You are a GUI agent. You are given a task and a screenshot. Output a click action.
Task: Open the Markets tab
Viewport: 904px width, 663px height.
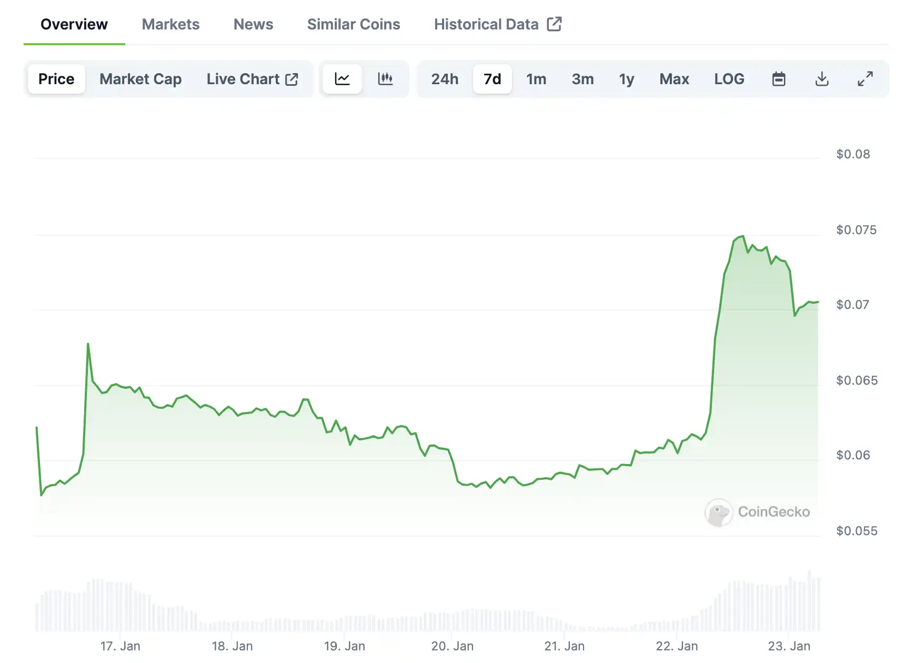170,24
